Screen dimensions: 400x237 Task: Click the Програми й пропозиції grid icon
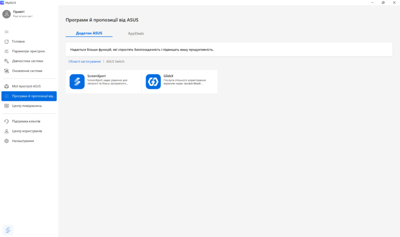(x=7, y=96)
